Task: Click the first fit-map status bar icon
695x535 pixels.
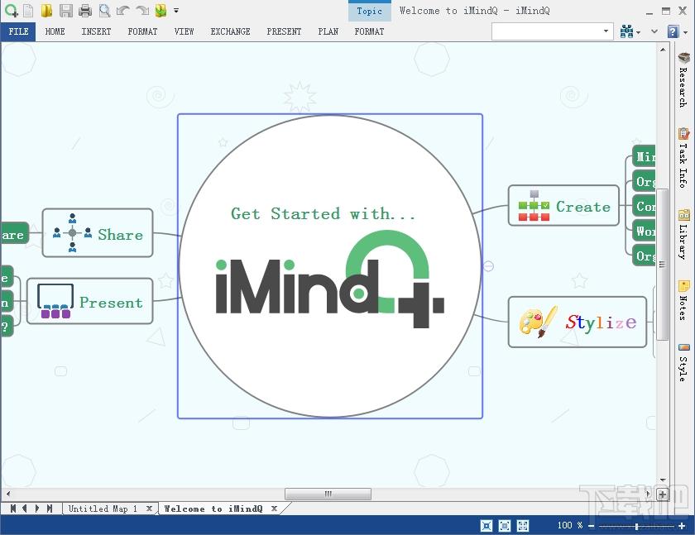Action: [x=486, y=526]
